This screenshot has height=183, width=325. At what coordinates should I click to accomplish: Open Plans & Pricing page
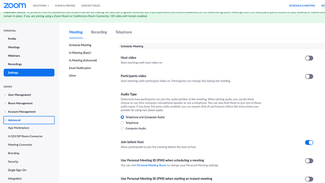pyautogui.click(x=65, y=6)
